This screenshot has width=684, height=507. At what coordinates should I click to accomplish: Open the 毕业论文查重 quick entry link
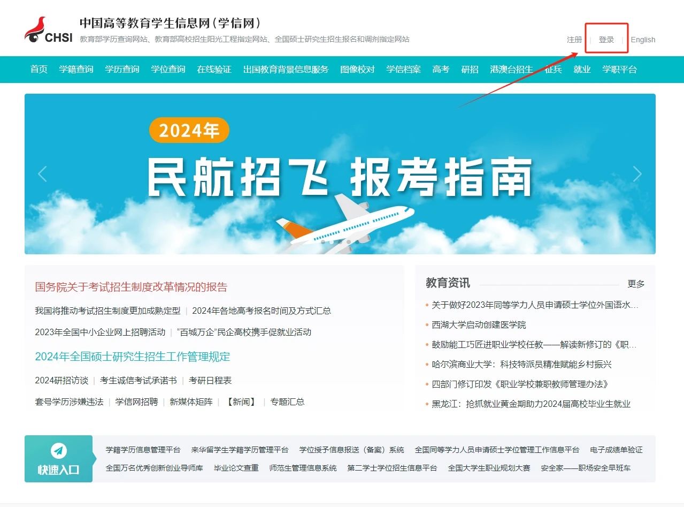(236, 468)
